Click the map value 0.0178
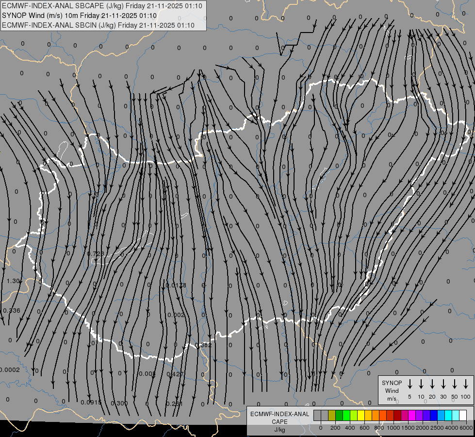475x437 pixels. click(176, 286)
